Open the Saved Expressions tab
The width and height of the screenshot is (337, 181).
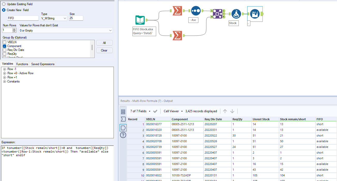[43, 64]
